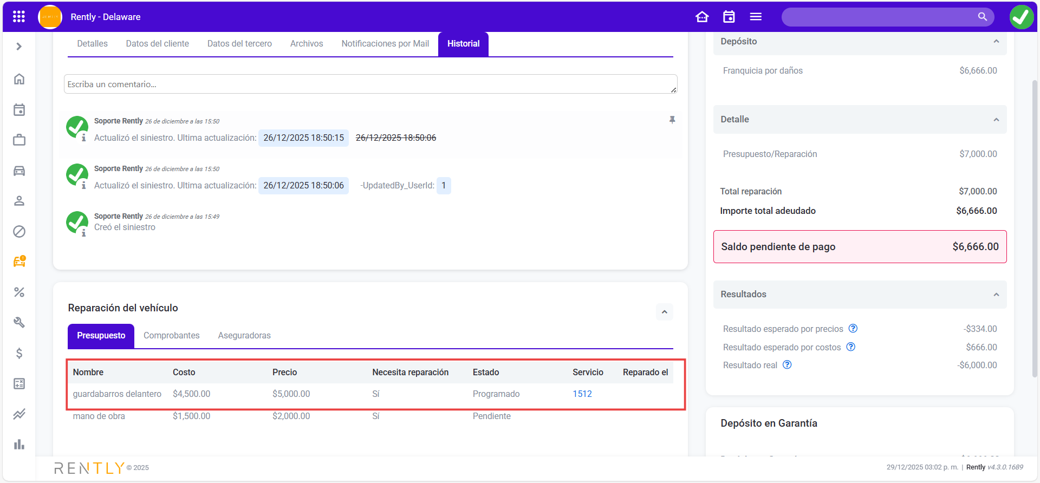Switch to the Archivos tab

tap(306, 44)
